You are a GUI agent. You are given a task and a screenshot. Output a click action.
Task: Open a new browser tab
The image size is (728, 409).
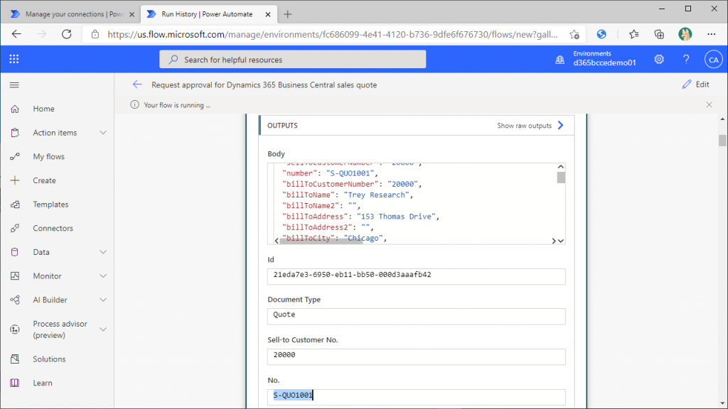(x=287, y=14)
